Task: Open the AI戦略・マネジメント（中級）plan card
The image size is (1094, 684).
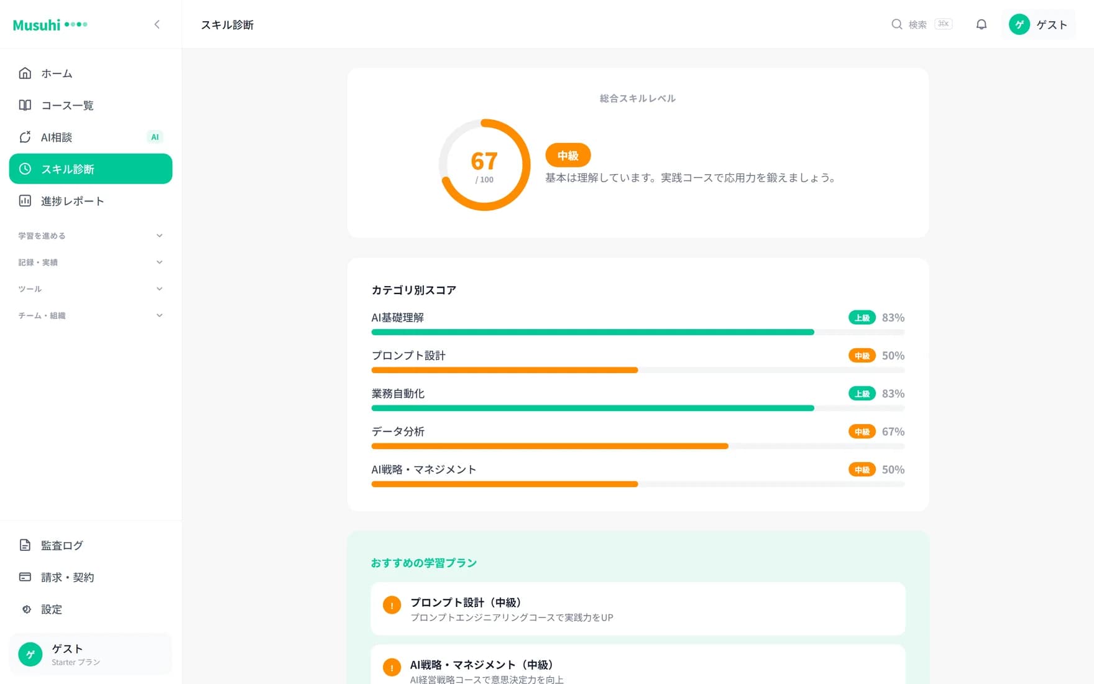Action: [x=638, y=665]
